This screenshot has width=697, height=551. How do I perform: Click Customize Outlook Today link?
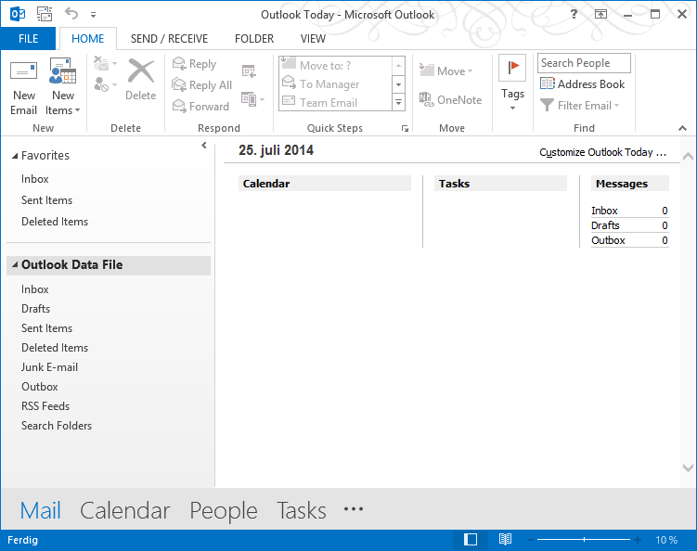602,152
